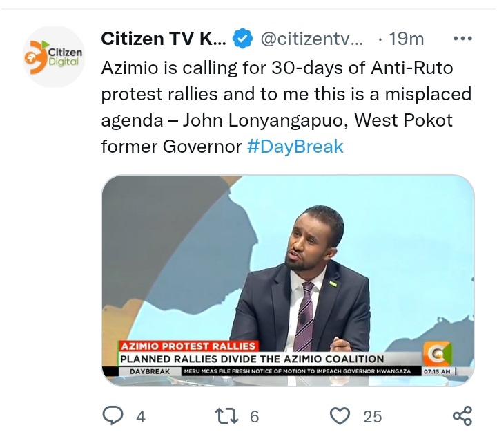This screenshot has height=439, width=497.
Task: Click the @citizentv... handle
Action: [311, 39]
